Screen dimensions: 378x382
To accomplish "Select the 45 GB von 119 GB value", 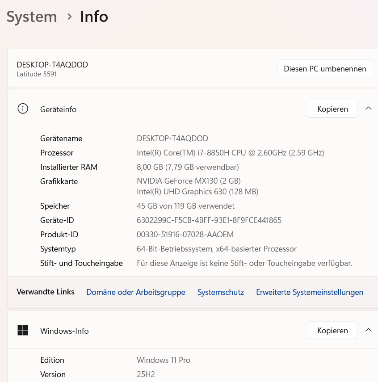I will click(x=185, y=206).
